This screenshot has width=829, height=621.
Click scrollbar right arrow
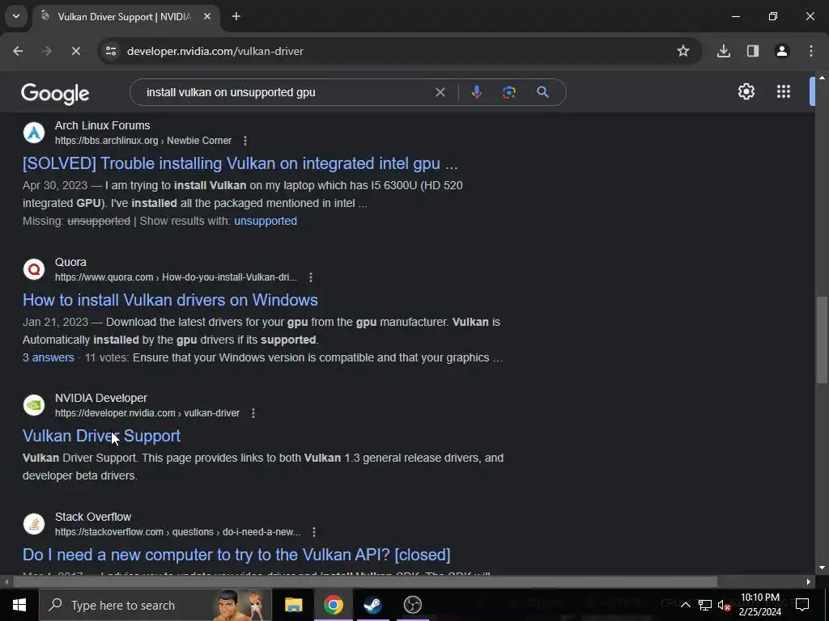tap(809, 582)
